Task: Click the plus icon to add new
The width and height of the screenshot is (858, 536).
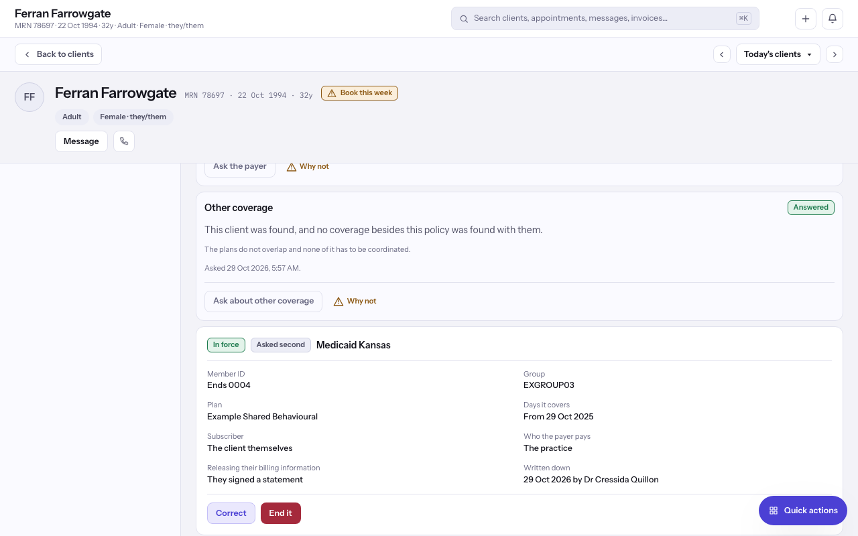Action: pyautogui.click(x=806, y=19)
